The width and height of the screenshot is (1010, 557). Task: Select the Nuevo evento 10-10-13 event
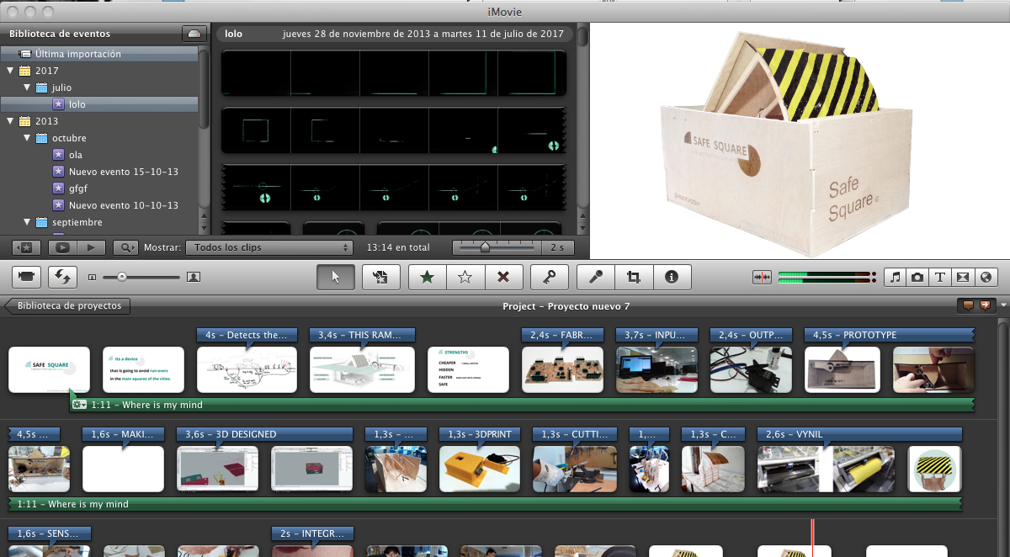click(x=99, y=205)
